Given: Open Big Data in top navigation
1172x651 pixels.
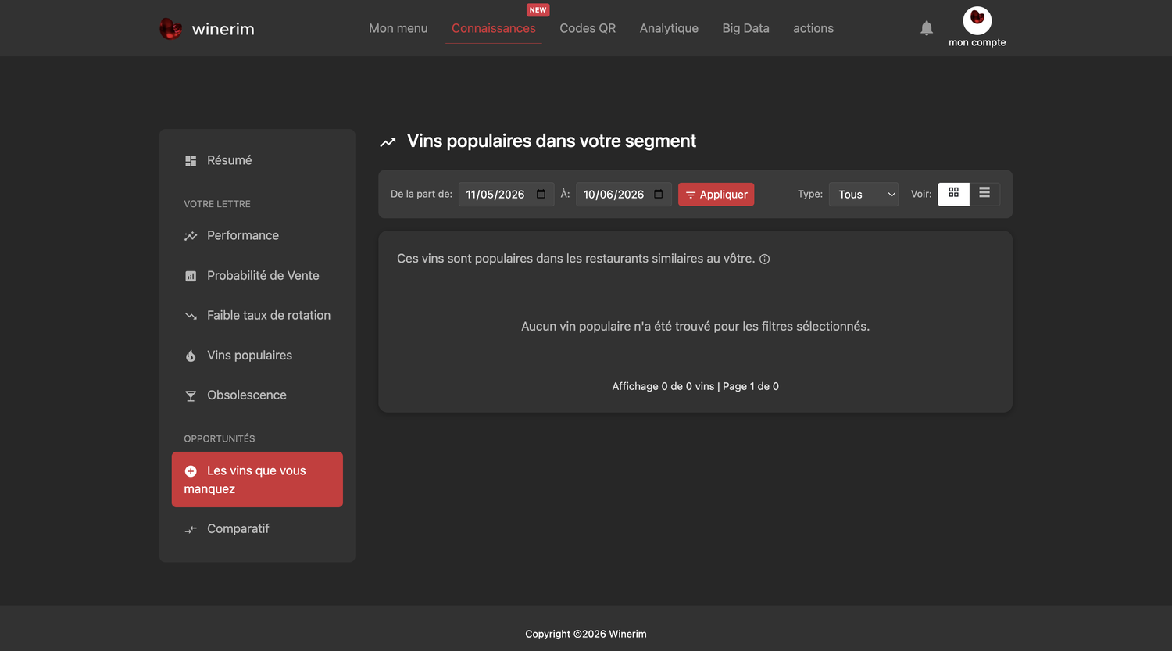Looking at the screenshot, I should 746,28.
